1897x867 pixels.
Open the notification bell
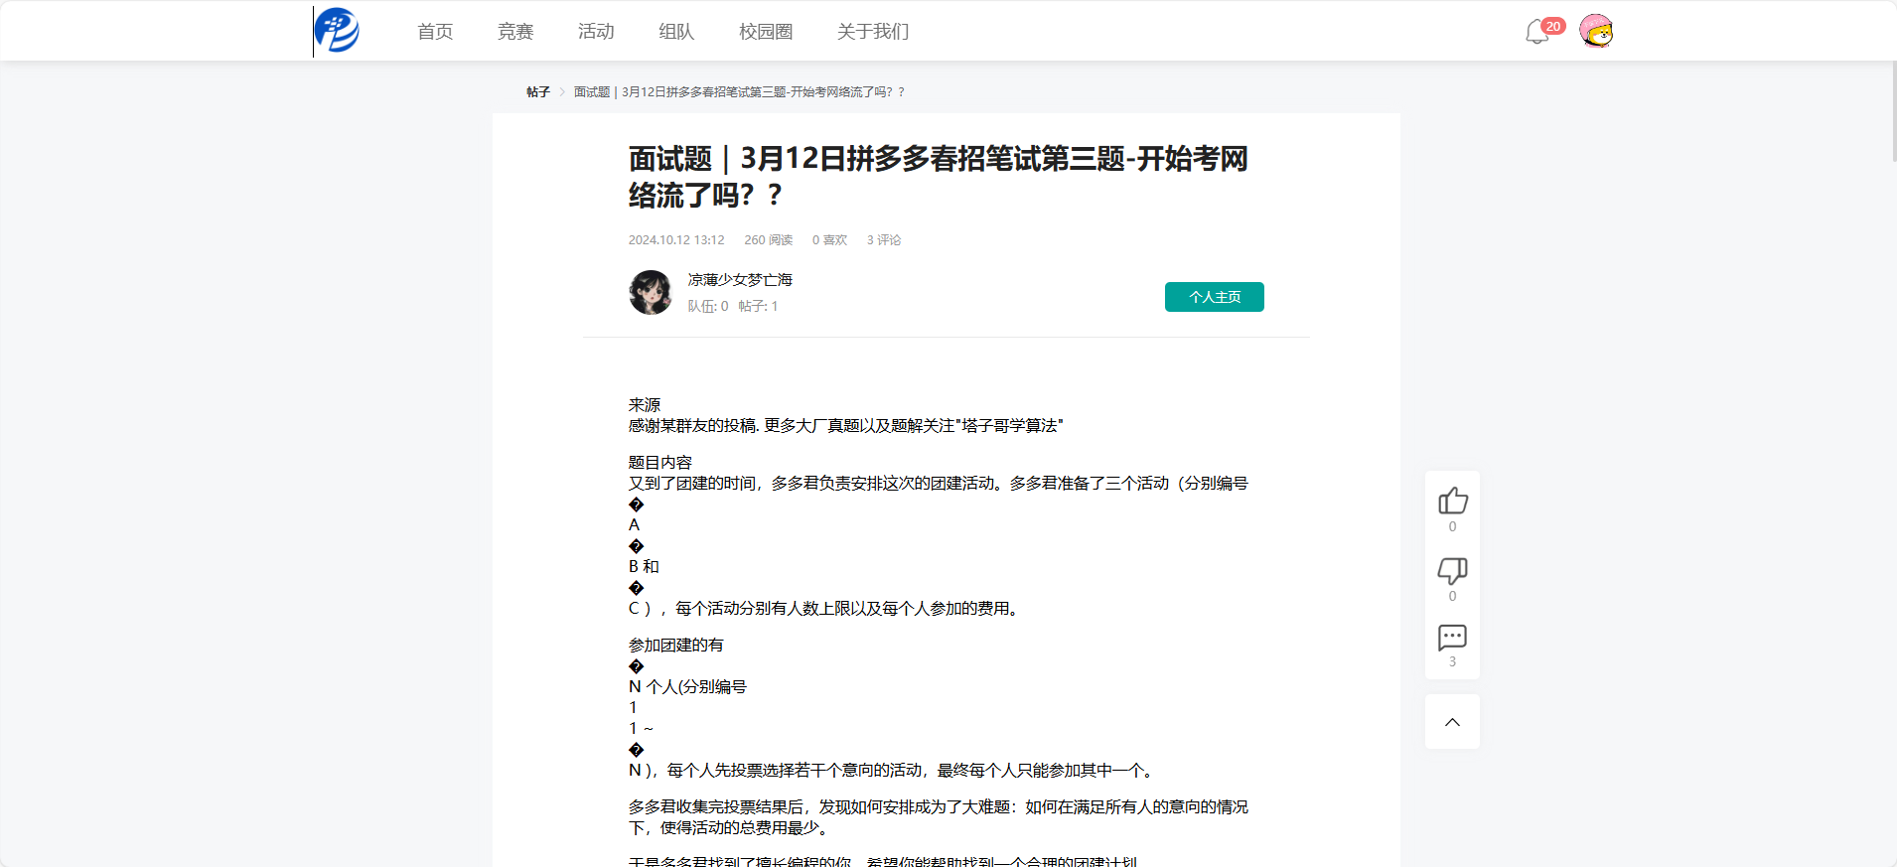click(x=1536, y=32)
